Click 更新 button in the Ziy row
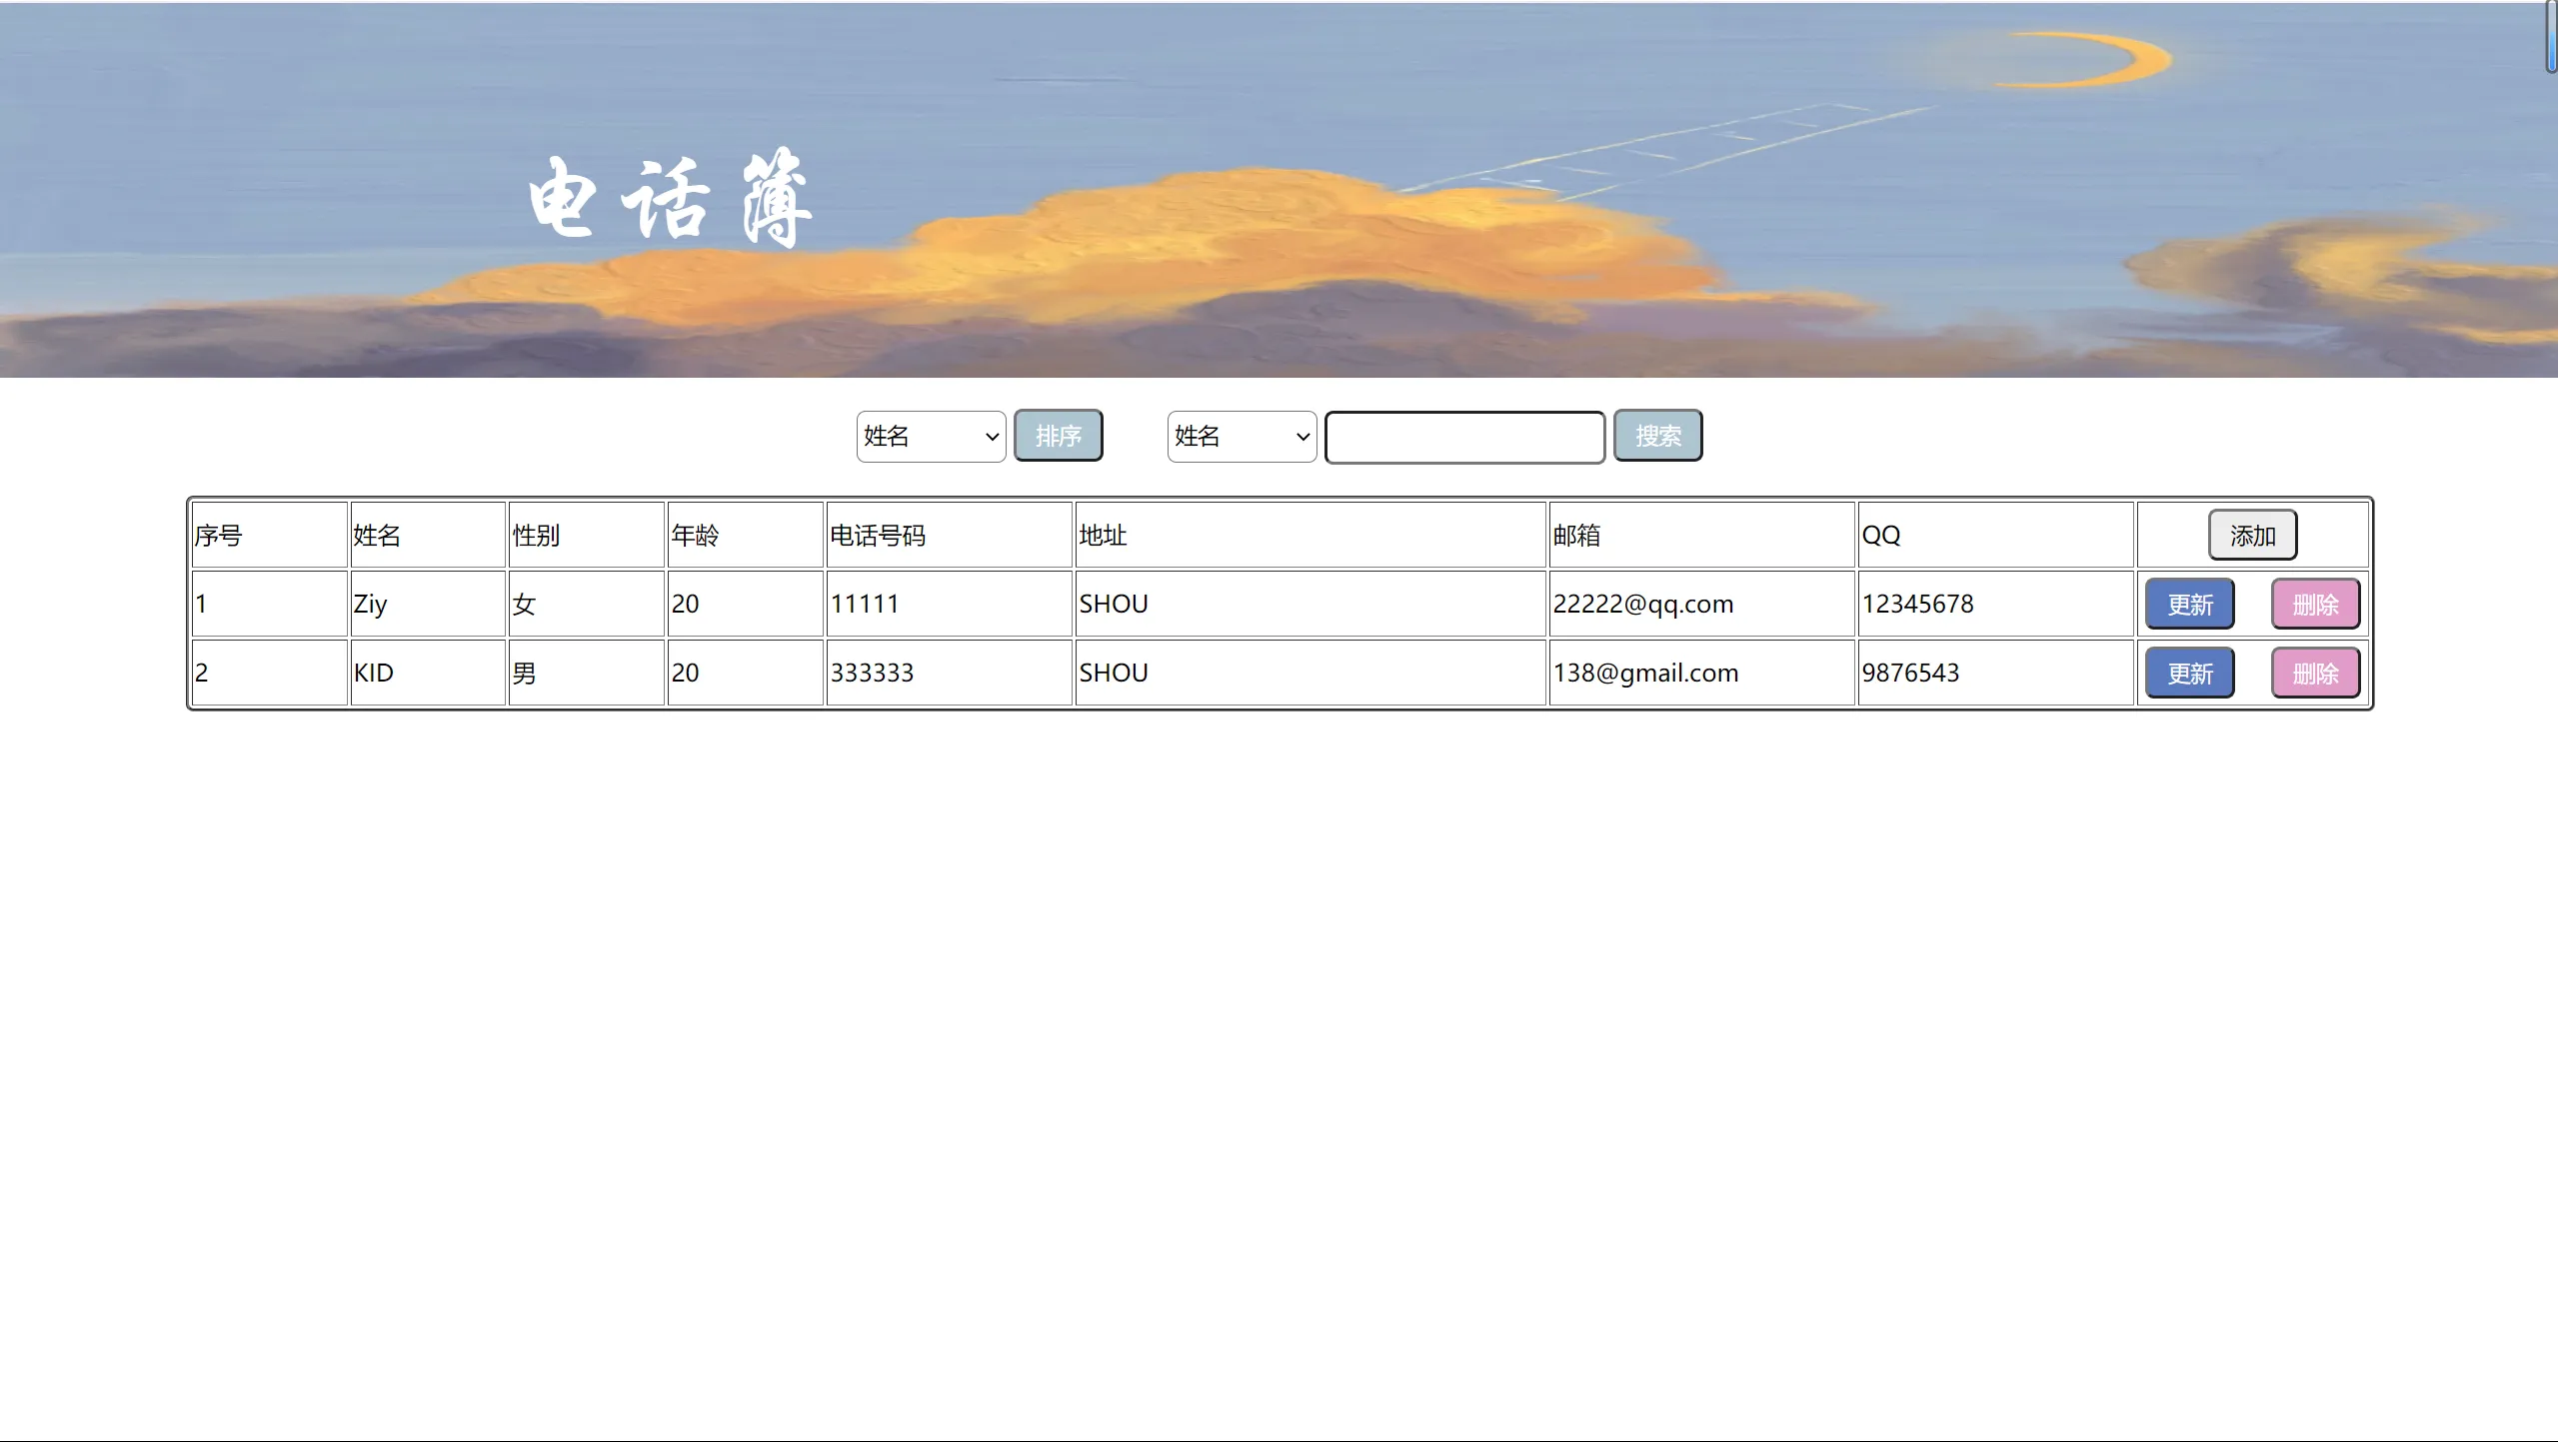 click(2189, 604)
